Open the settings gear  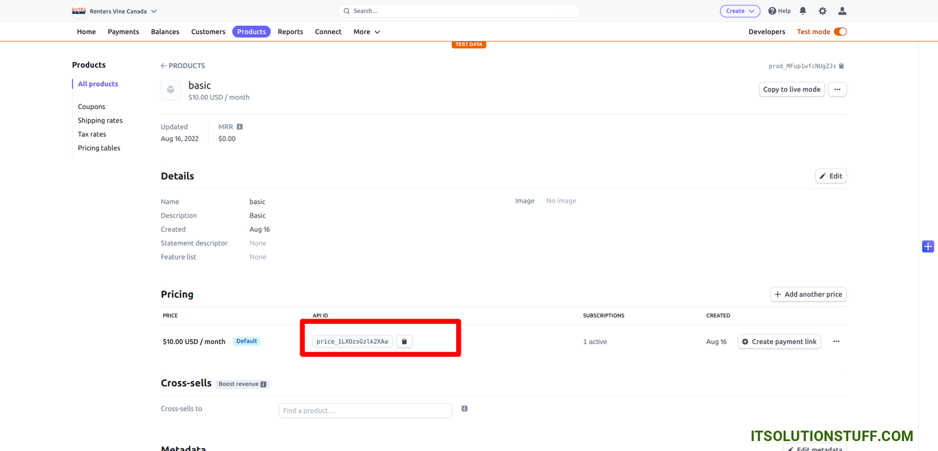(823, 11)
